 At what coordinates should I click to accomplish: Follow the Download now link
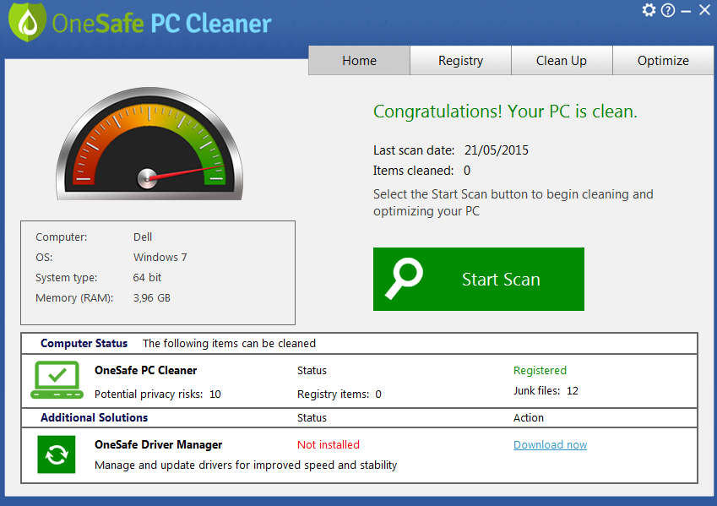click(x=550, y=444)
